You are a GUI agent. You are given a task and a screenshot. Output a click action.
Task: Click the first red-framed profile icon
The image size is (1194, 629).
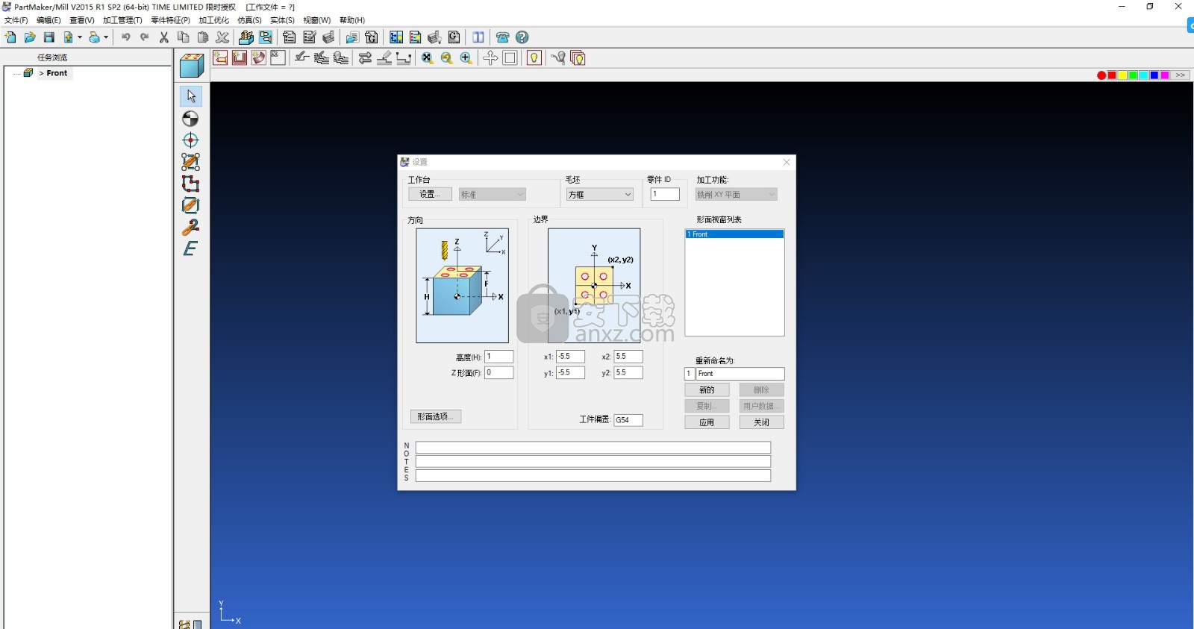220,58
